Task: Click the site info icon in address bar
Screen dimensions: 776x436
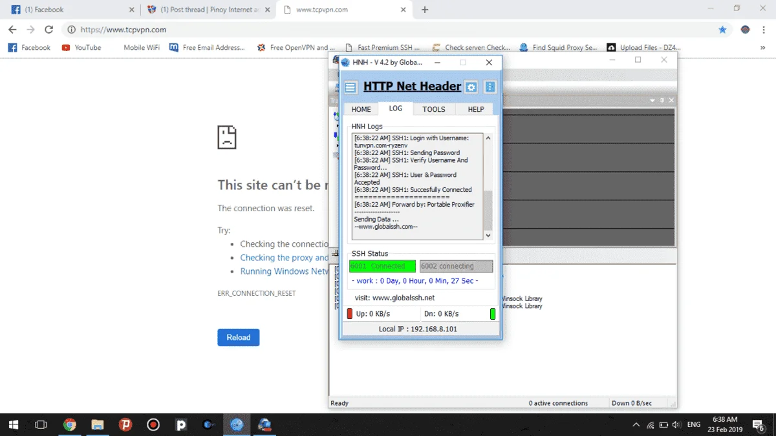Action: click(x=71, y=29)
